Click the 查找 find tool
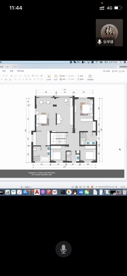The image size is (127, 276). coord(80,76)
